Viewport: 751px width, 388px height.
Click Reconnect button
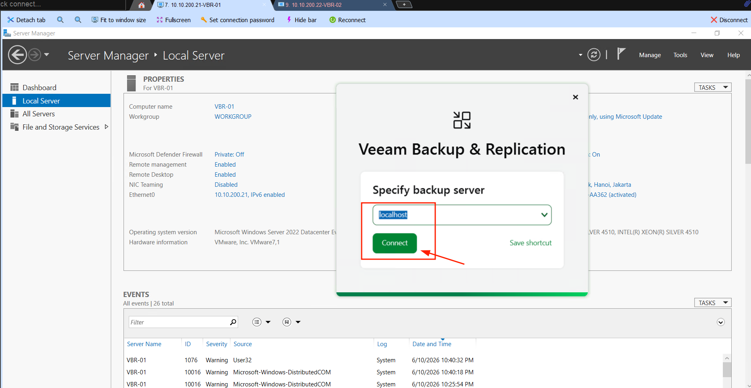[x=348, y=20]
